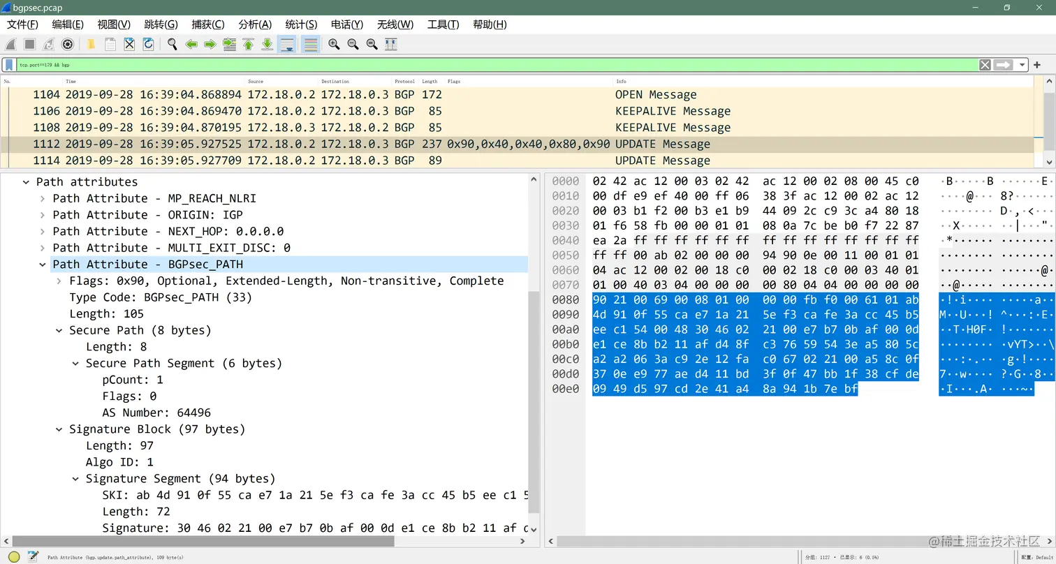This screenshot has height=564, width=1056.
Task: Start capture with the shark fin icon
Action: pyautogui.click(x=12, y=44)
